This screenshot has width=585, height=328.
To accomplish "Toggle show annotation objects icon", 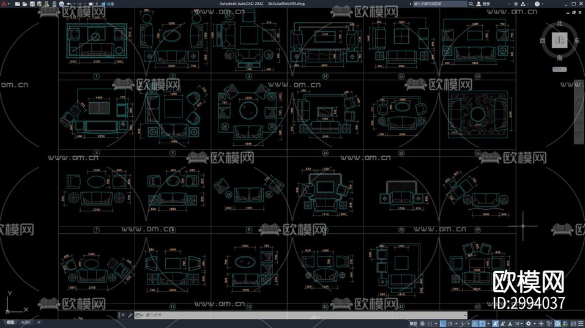I will click(x=496, y=324).
